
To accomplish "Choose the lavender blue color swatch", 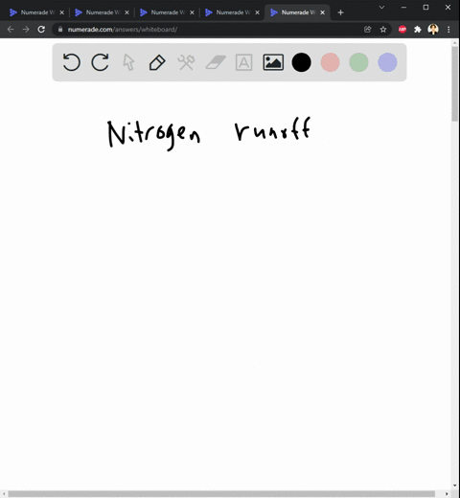I will (x=387, y=62).
